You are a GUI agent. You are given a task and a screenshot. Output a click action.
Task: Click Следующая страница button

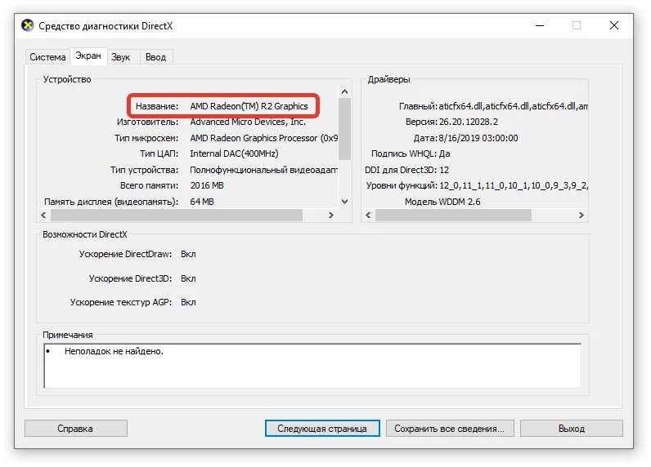pyautogui.click(x=322, y=429)
